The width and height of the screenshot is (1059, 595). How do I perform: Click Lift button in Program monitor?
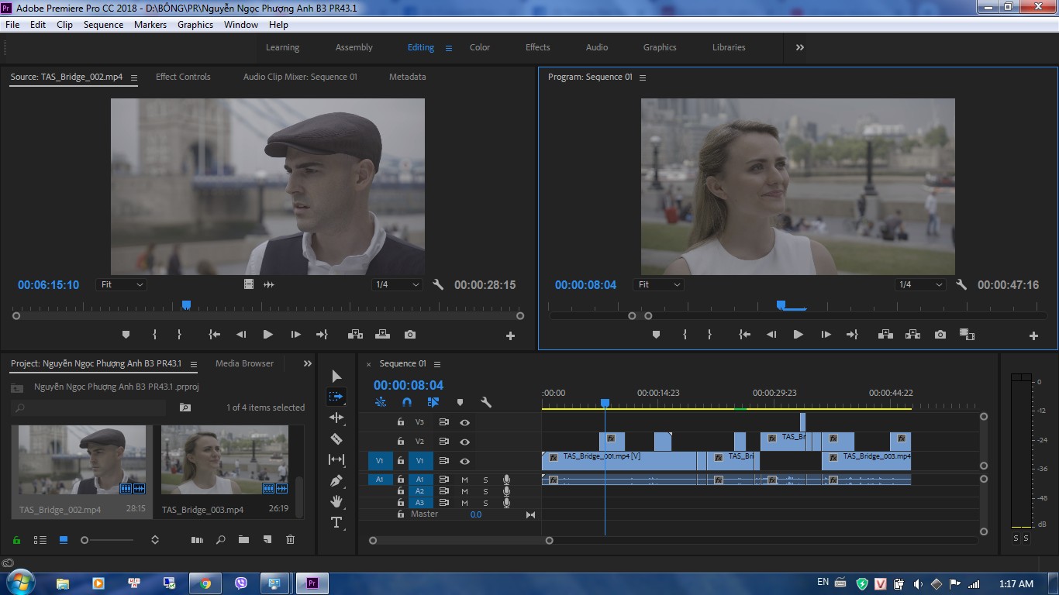pos(885,335)
